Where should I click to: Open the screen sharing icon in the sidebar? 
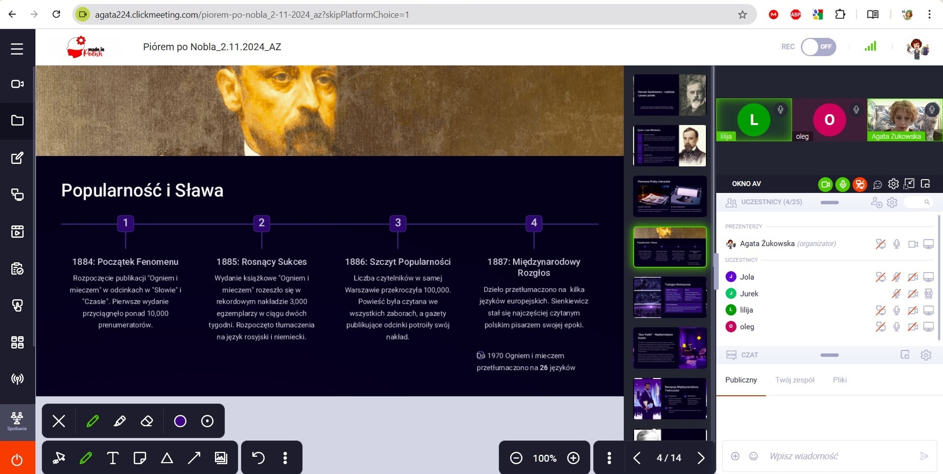click(17, 195)
